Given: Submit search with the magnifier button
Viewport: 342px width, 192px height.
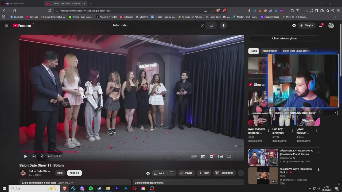Looking at the screenshot, I should (x=211, y=25).
